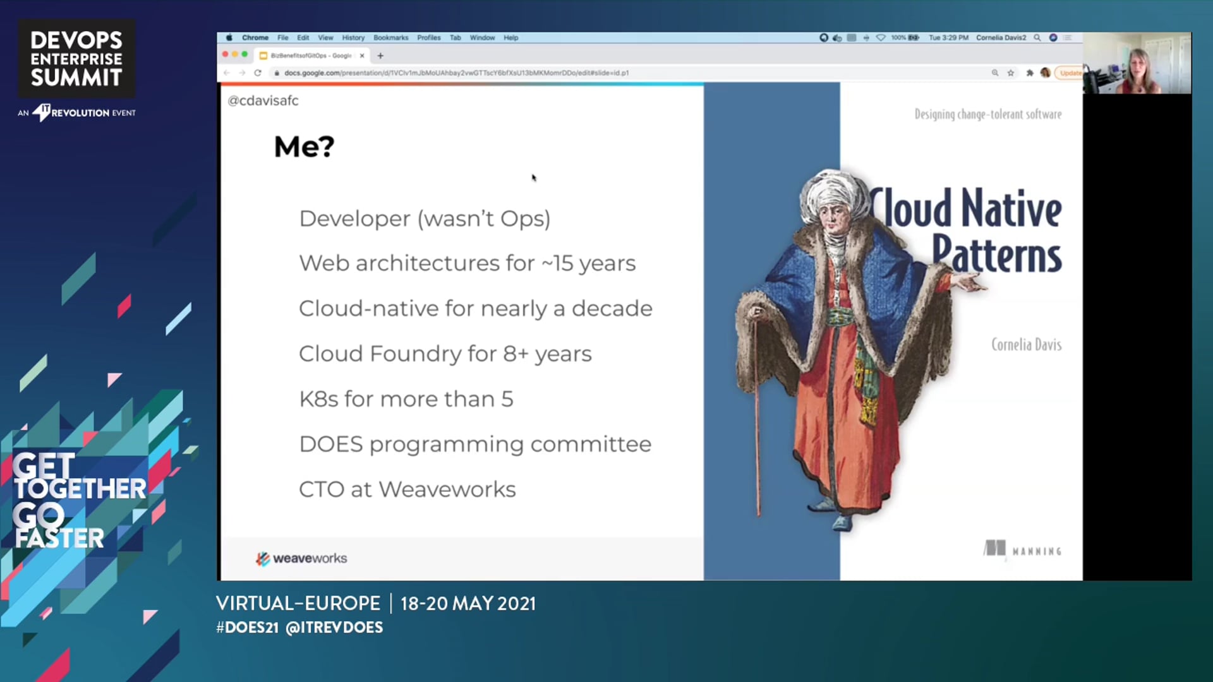Click the Chrome profile avatar
The image size is (1213, 682).
click(1046, 73)
